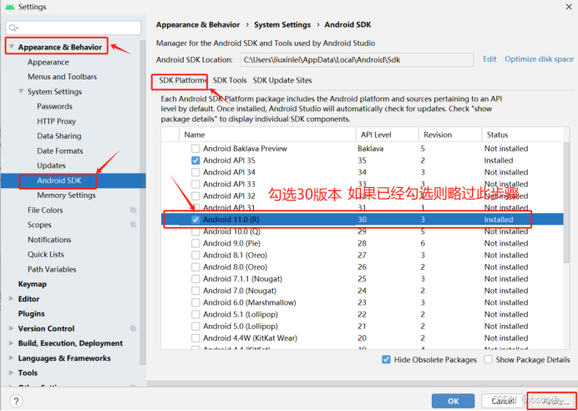Expand the Tools section arrow
This screenshot has width=578, height=411.
click(12, 373)
